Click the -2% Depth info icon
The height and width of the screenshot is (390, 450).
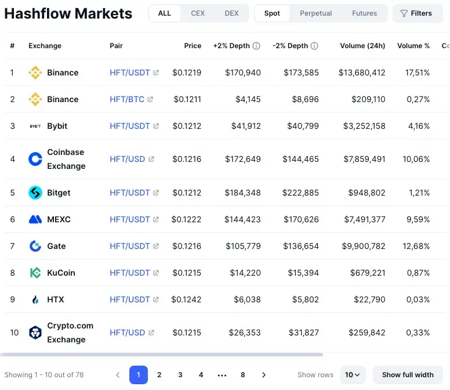click(314, 46)
